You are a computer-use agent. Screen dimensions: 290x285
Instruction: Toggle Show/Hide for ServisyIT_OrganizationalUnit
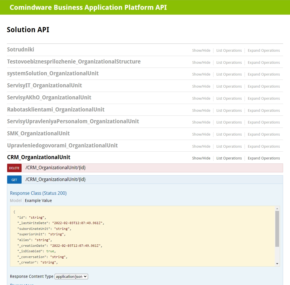(x=201, y=86)
